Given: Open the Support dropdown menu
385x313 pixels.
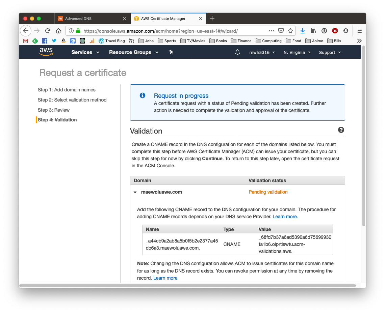Looking at the screenshot, I should pyautogui.click(x=330, y=53).
